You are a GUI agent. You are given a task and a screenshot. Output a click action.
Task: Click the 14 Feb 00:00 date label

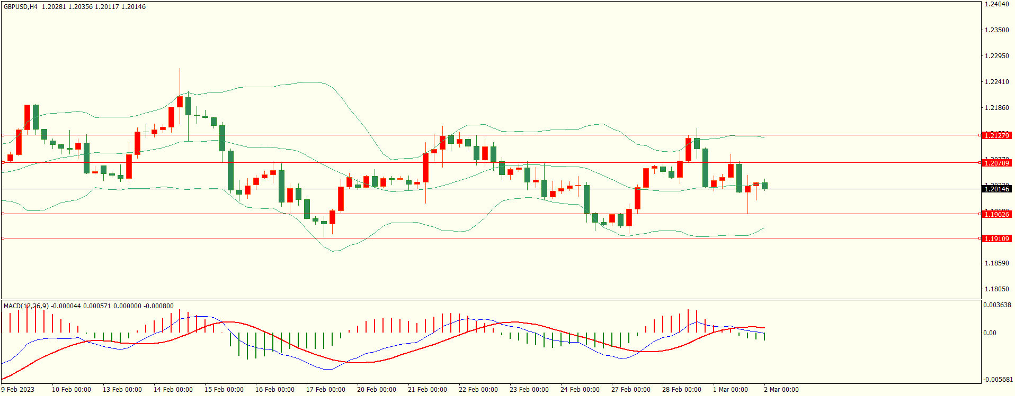coord(173,390)
